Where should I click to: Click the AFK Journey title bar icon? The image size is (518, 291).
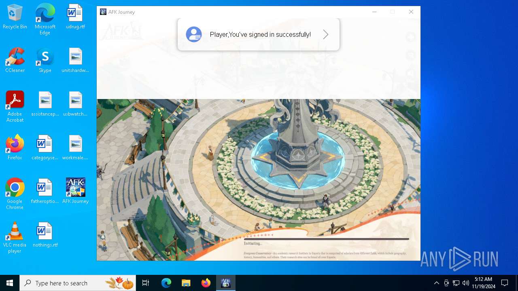click(103, 12)
